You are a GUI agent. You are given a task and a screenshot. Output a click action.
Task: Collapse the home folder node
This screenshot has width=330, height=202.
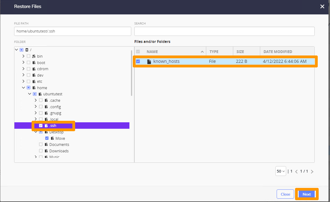pyautogui.click(x=23, y=88)
